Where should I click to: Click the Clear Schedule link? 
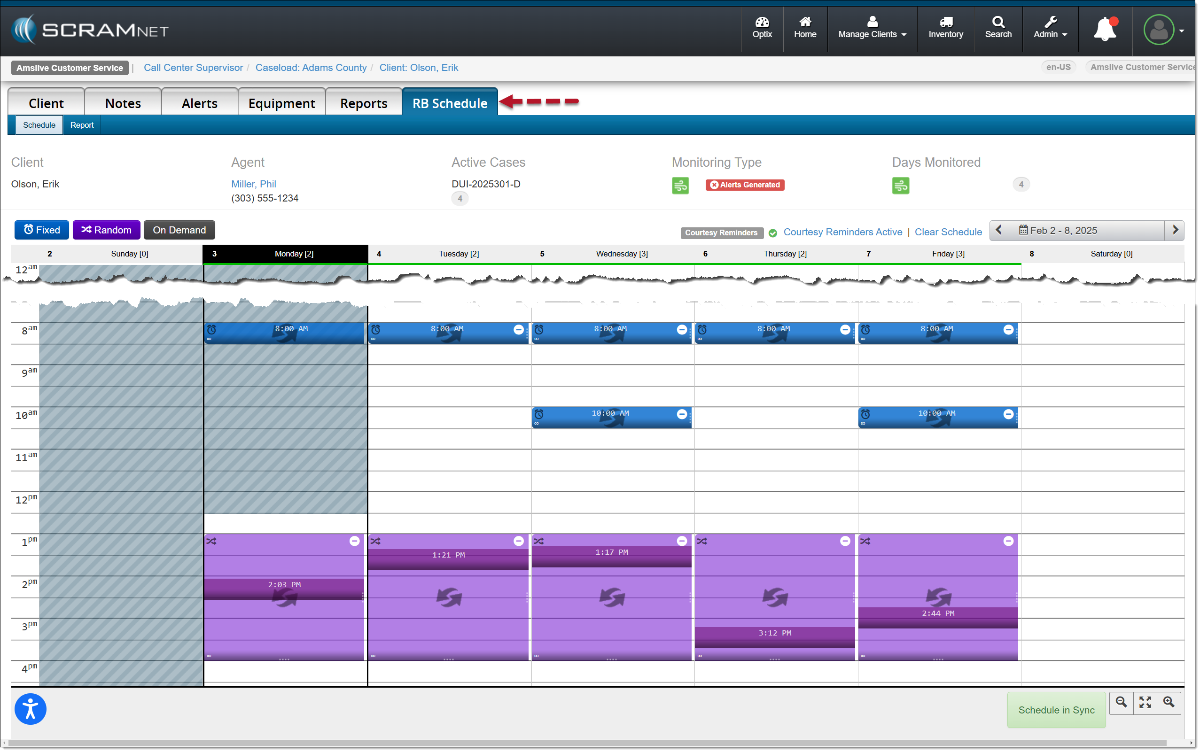click(x=948, y=232)
